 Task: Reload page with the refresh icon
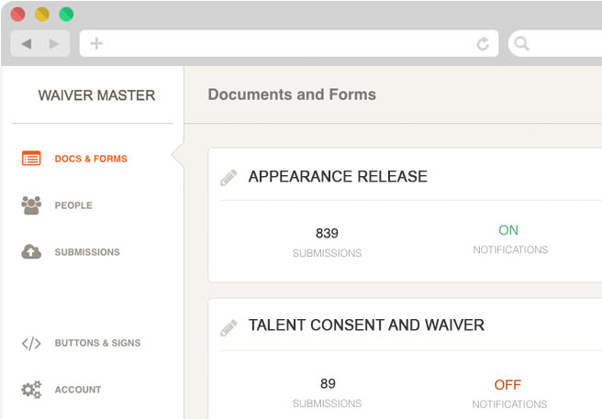(x=483, y=44)
